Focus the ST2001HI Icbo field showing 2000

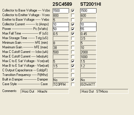[x=88, y=52]
